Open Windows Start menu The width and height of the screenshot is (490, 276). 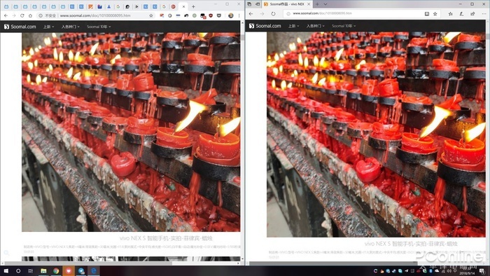[x=6, y=271]
